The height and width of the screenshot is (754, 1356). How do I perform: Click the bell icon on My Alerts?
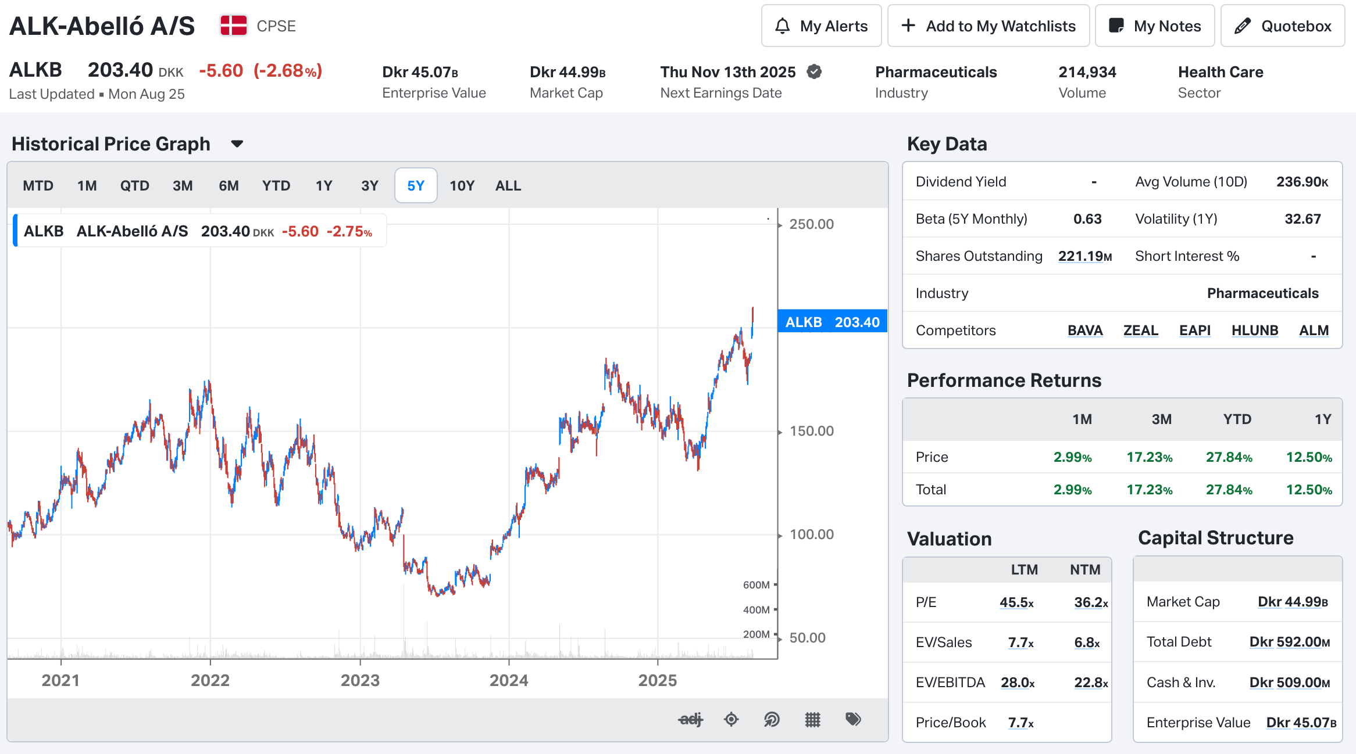coord(783,26)
